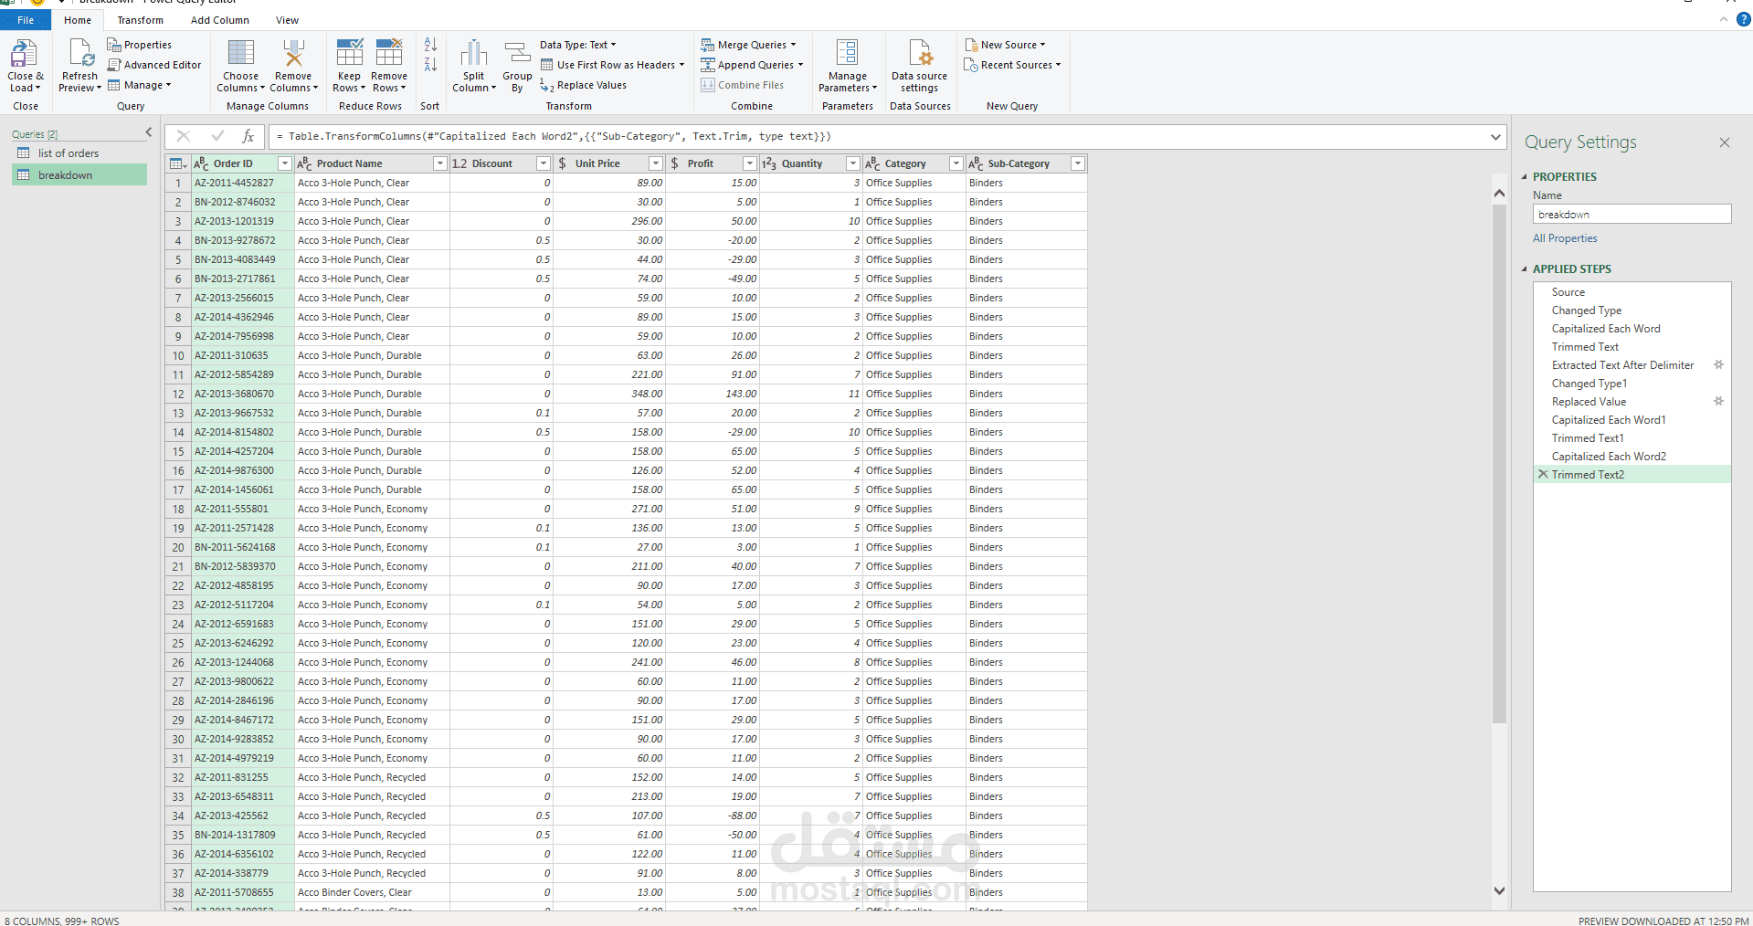Click New Source
The image size is (1753, 926).
tap(1005, 45)
